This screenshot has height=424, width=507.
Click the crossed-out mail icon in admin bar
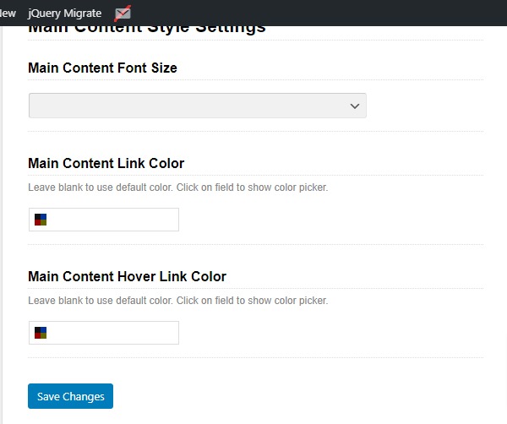(x=123, y=14)
